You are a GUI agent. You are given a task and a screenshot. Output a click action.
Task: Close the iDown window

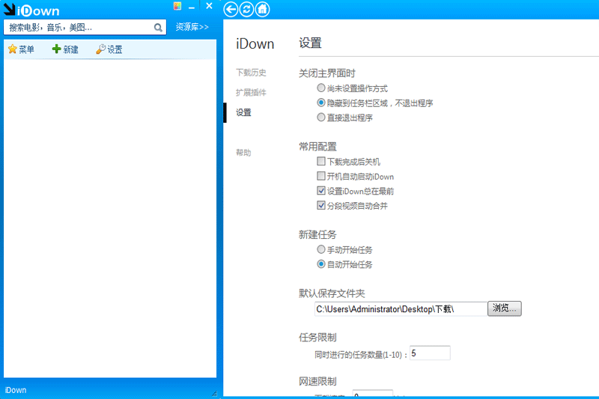pyautogui.click(x=209, y=6)
